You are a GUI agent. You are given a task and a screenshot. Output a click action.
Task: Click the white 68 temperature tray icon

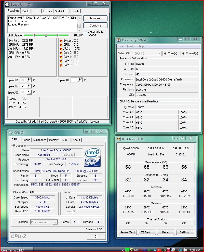[x=136, y=250]
